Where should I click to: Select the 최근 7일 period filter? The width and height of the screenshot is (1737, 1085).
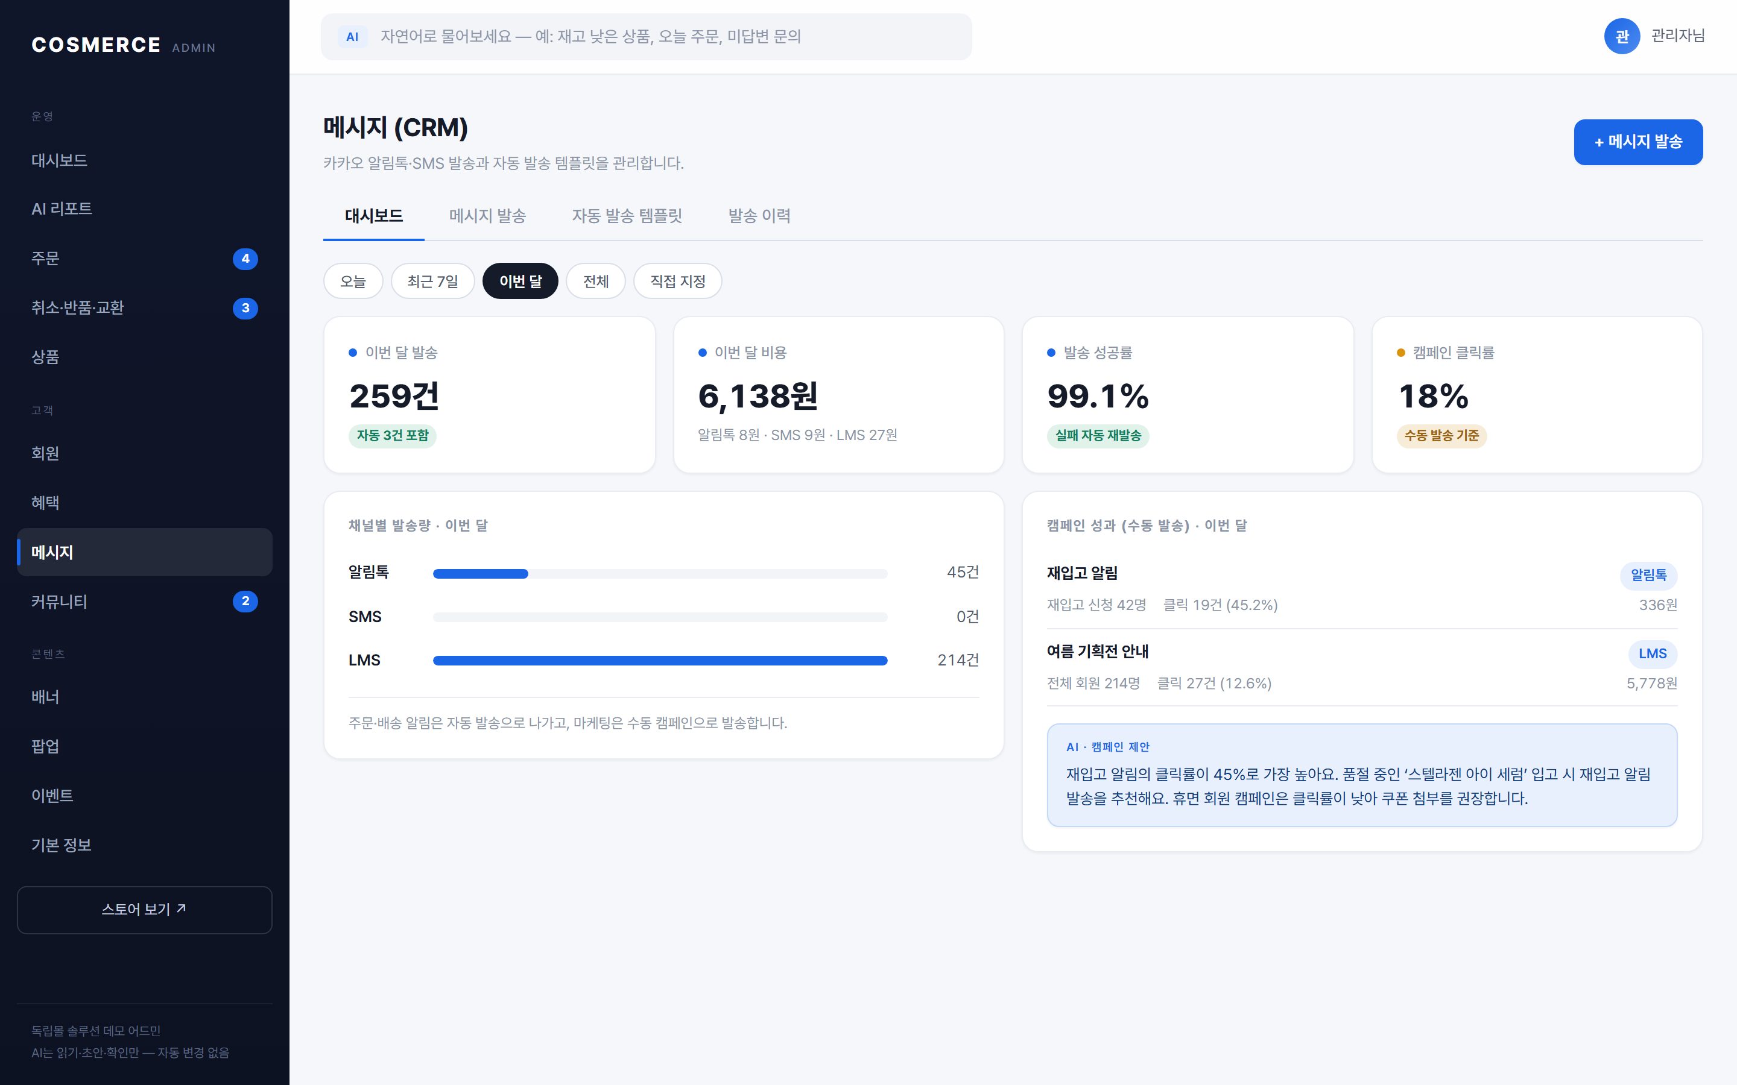coord(433,281)
